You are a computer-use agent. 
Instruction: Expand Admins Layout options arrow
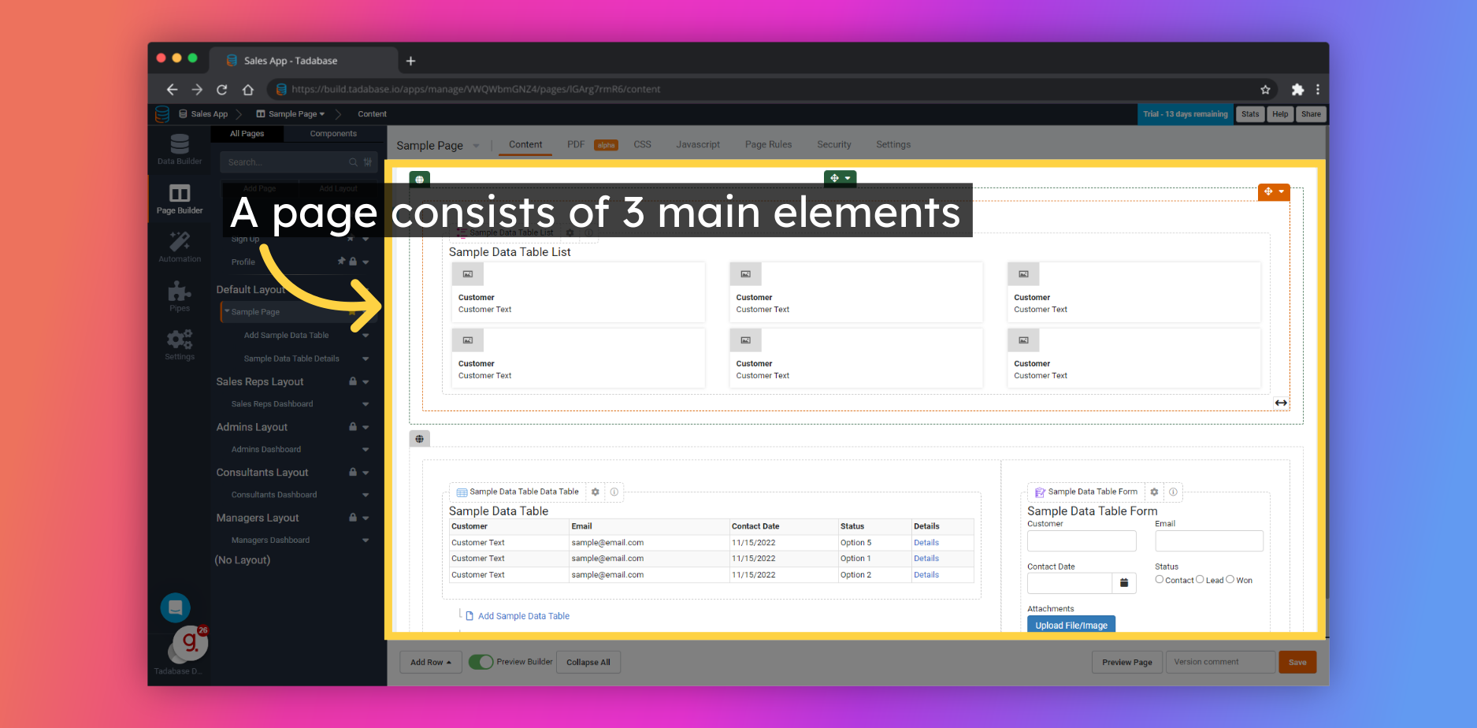coord(366,427)
